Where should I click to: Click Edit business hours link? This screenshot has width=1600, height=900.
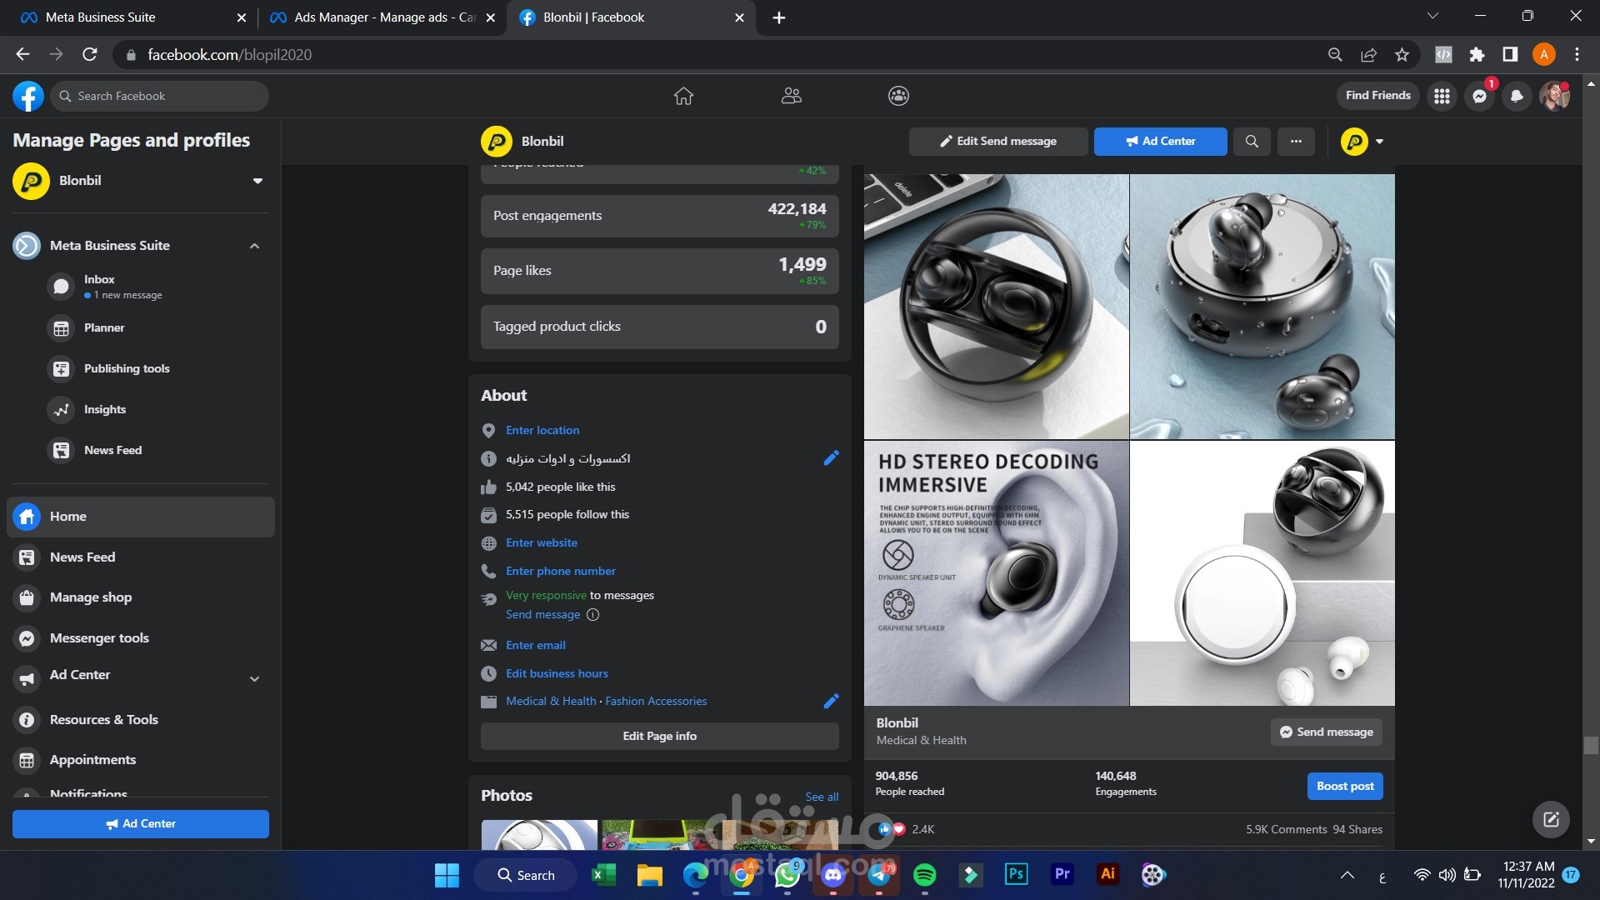(x=557, y=673)
